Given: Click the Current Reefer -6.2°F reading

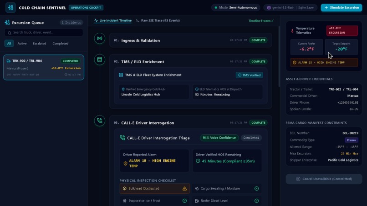Looking at the screenshot, I should [306, 47].
